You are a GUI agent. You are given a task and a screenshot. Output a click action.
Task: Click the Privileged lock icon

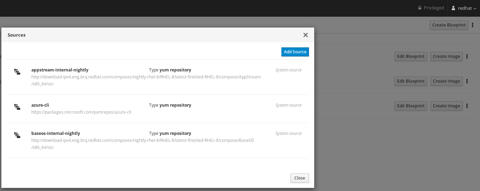point(420,8)
